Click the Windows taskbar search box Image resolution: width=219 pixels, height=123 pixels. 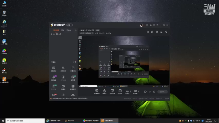25,121
